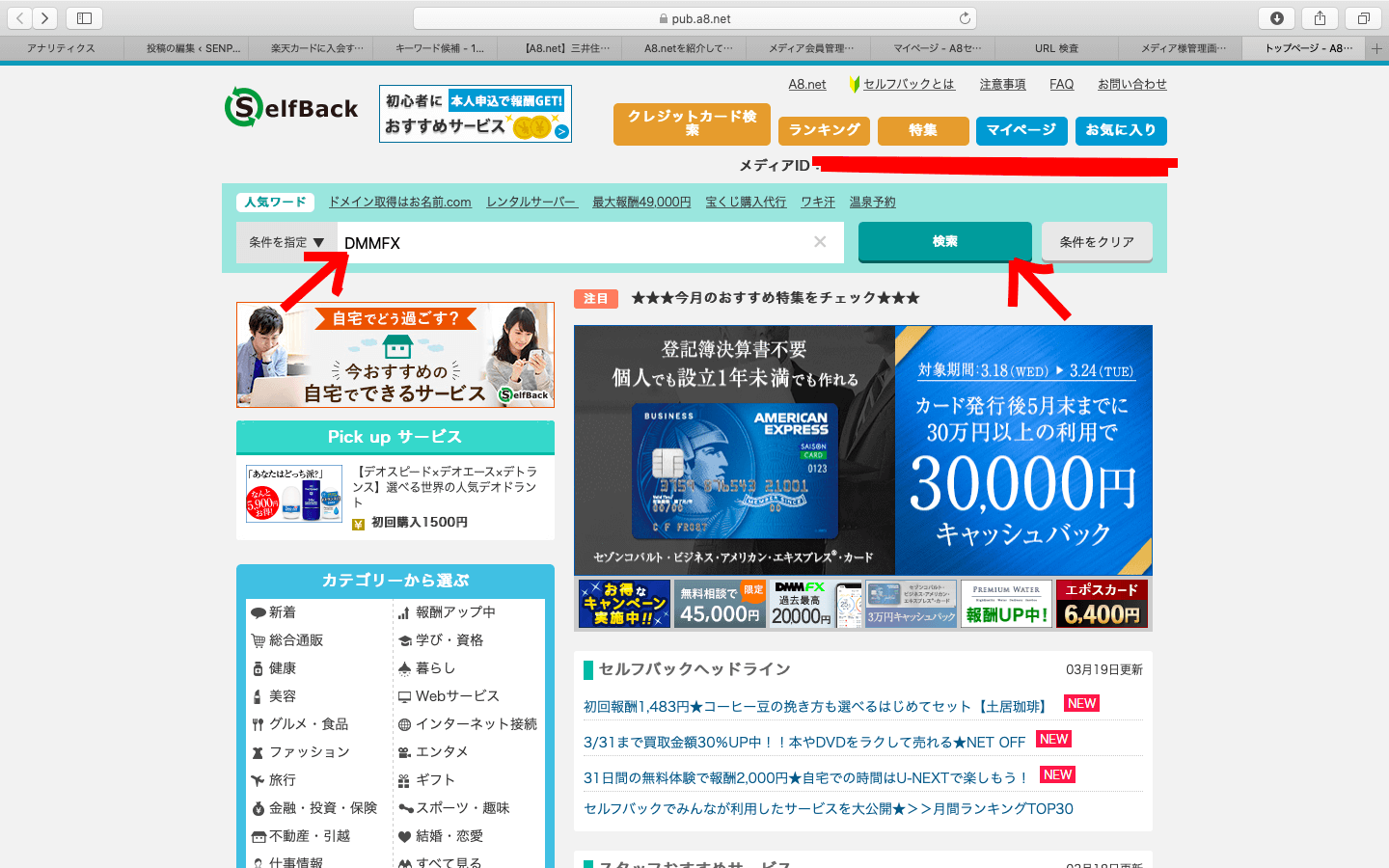Switch to the 投稿の編集 SENP tab
The height and width of the screenshot is (868, 1389).
[186, 48]
